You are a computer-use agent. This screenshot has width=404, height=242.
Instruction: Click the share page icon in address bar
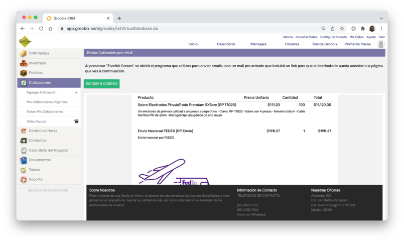click(x=333, y=29)
